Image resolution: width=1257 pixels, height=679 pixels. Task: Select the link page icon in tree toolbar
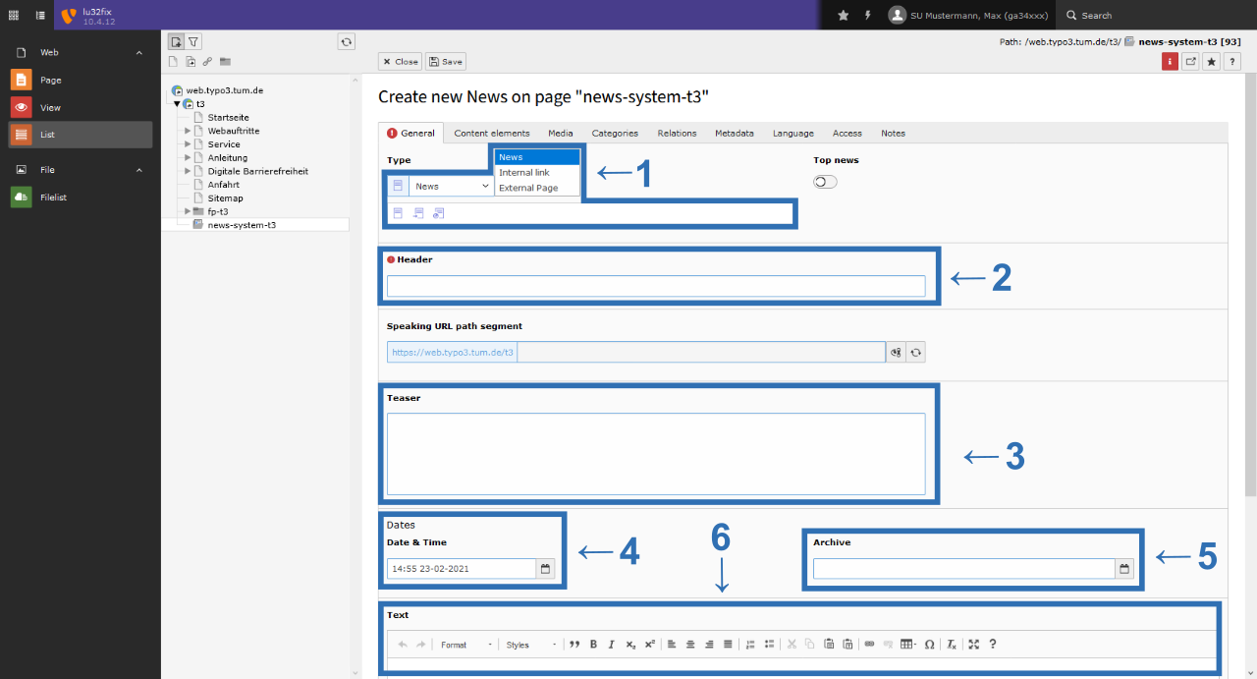pos(207,62)
